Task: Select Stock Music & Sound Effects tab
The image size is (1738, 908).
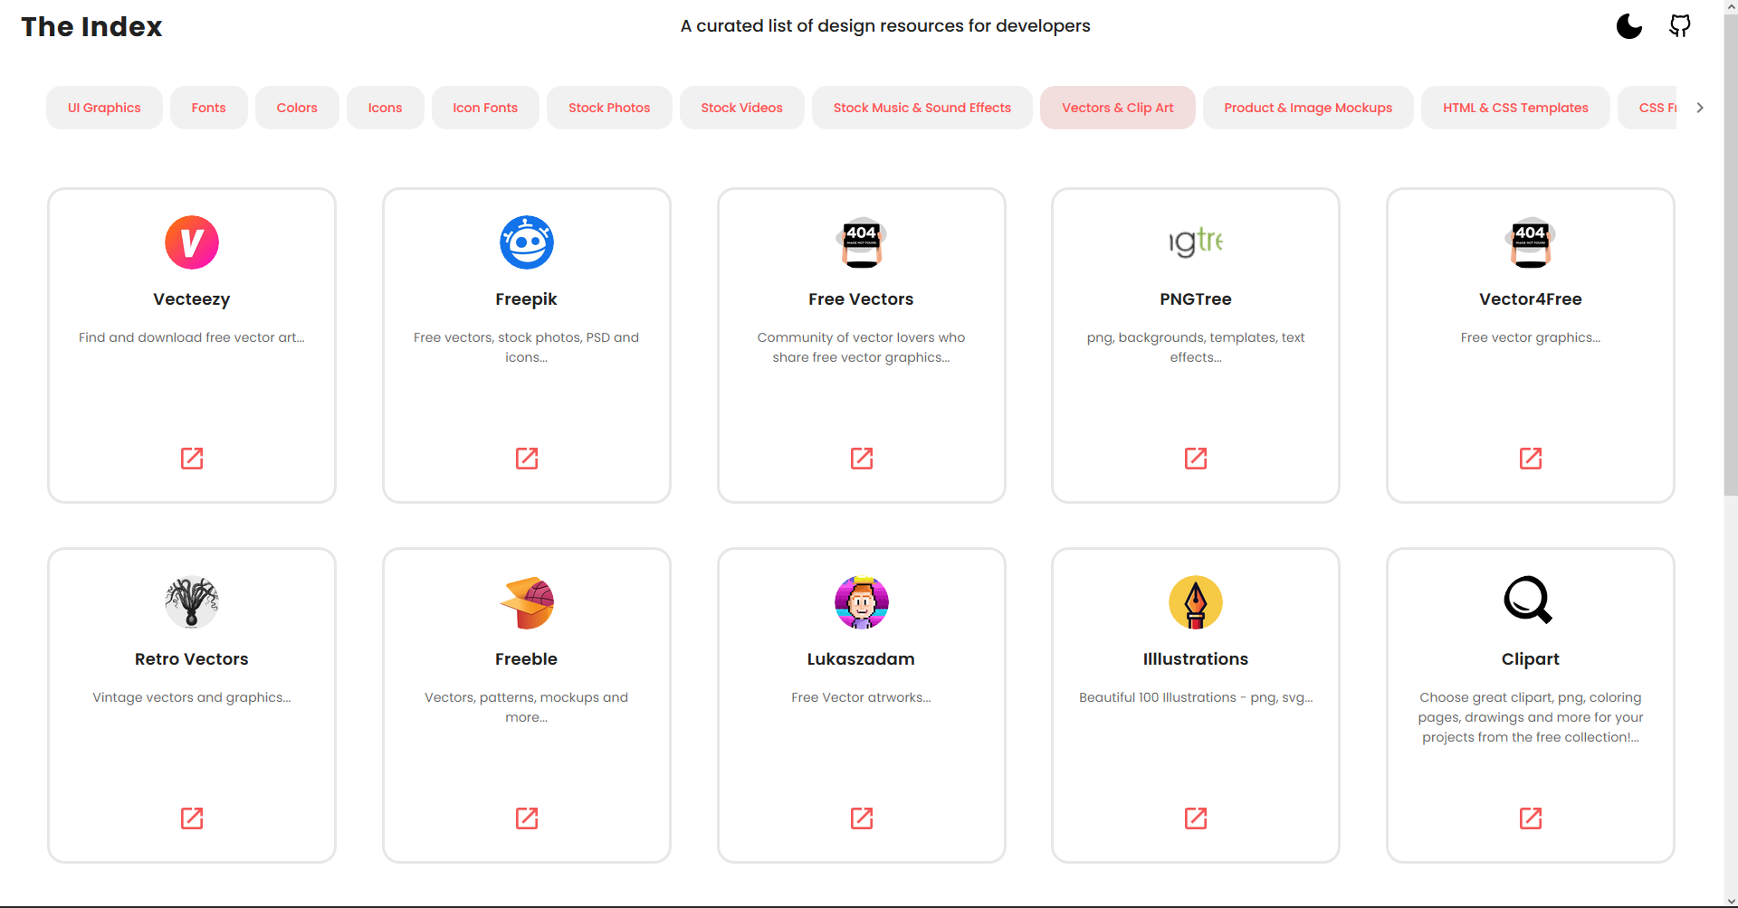Action: (922, 108)
